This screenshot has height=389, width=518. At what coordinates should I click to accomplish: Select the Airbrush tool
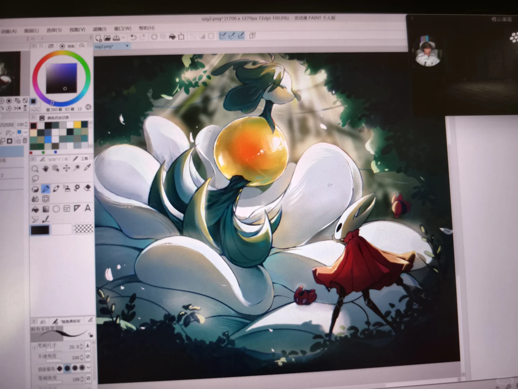[67, 188]
